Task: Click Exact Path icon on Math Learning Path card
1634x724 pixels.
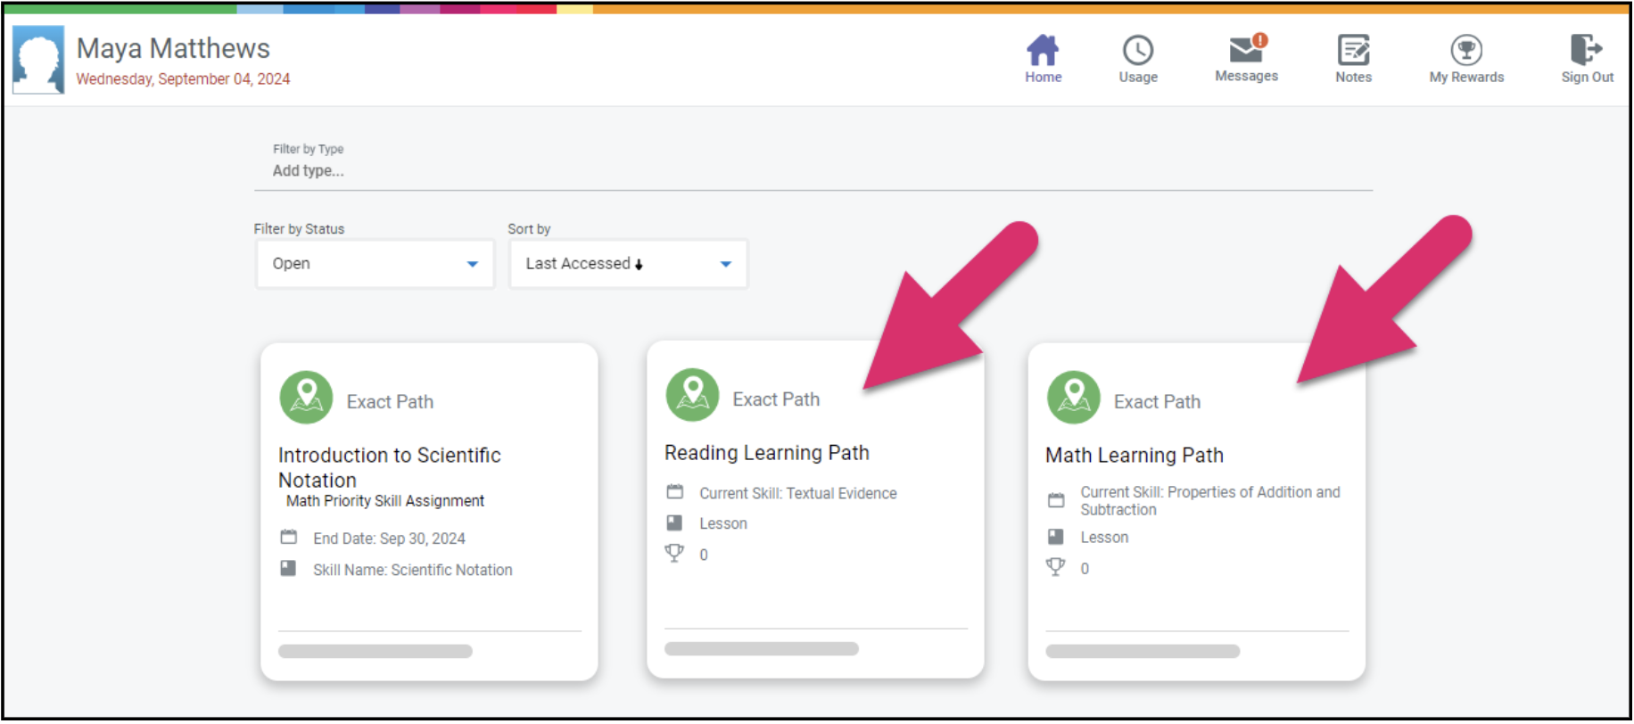Action: pyautogui.click(x=1073, y=398)
